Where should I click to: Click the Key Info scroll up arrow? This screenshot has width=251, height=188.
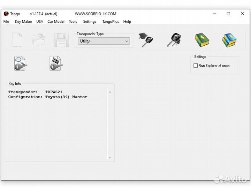[x=110, y=92]
